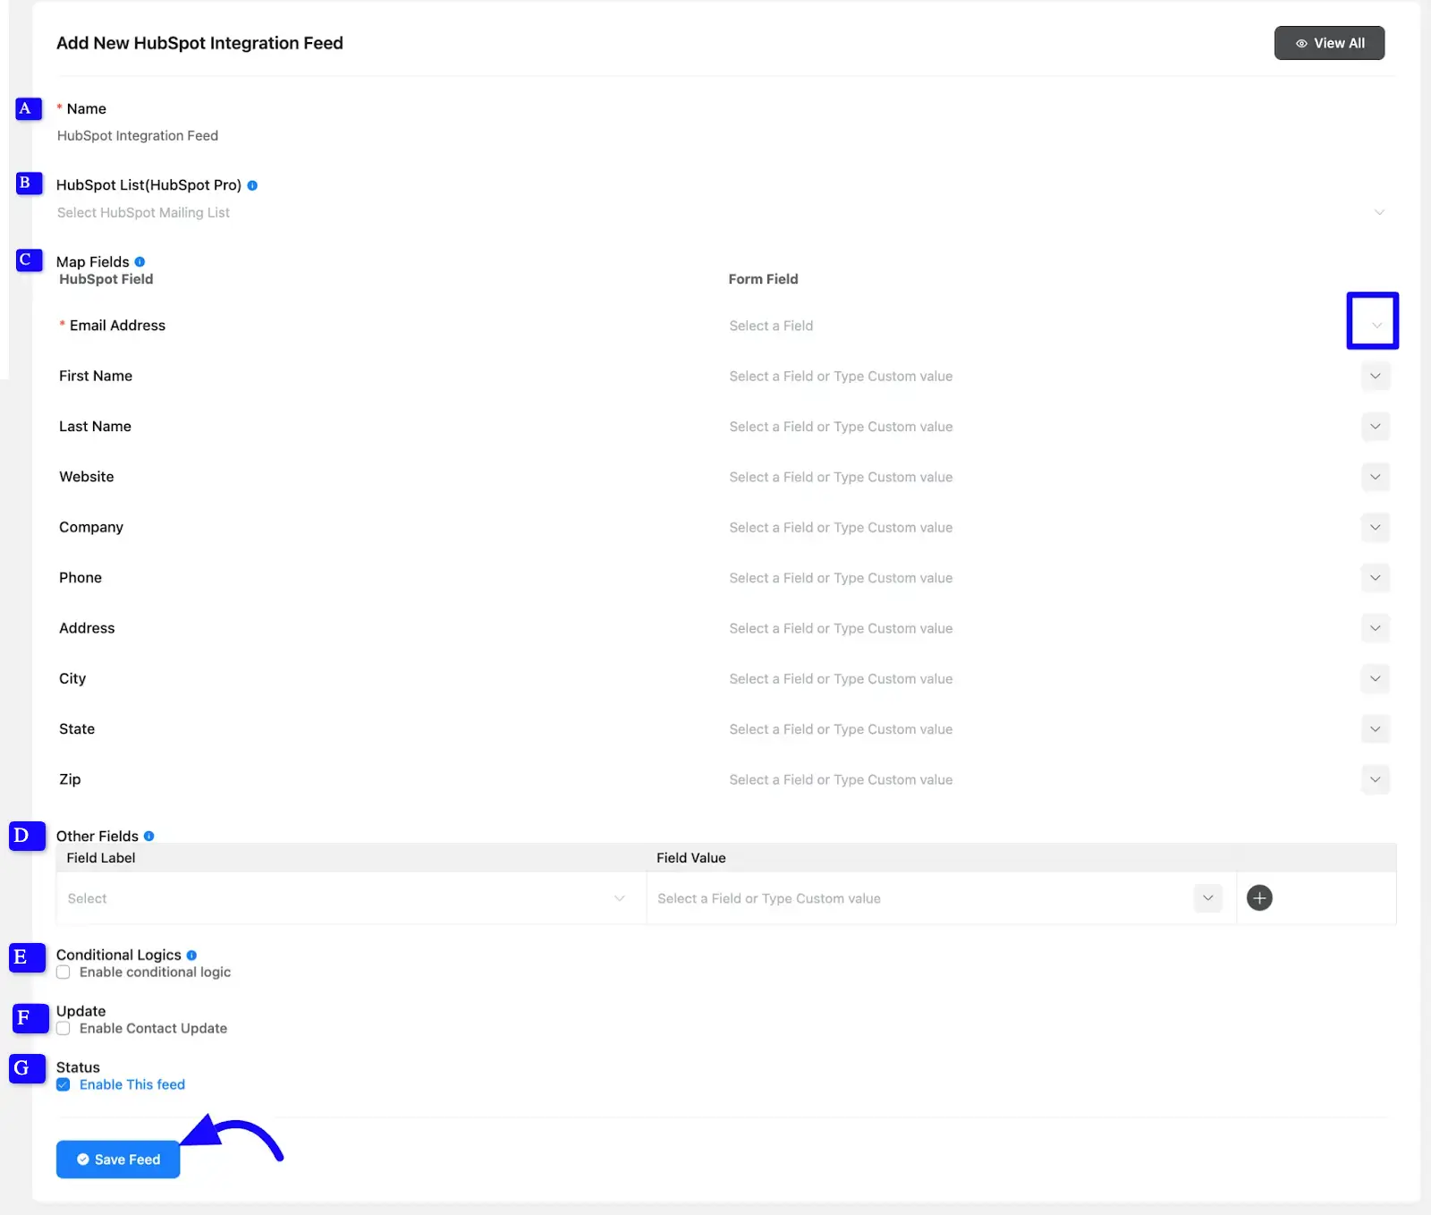Expand Address form field chevron
This screenshot has width=1431, height=1215.
coord(1376,628)
